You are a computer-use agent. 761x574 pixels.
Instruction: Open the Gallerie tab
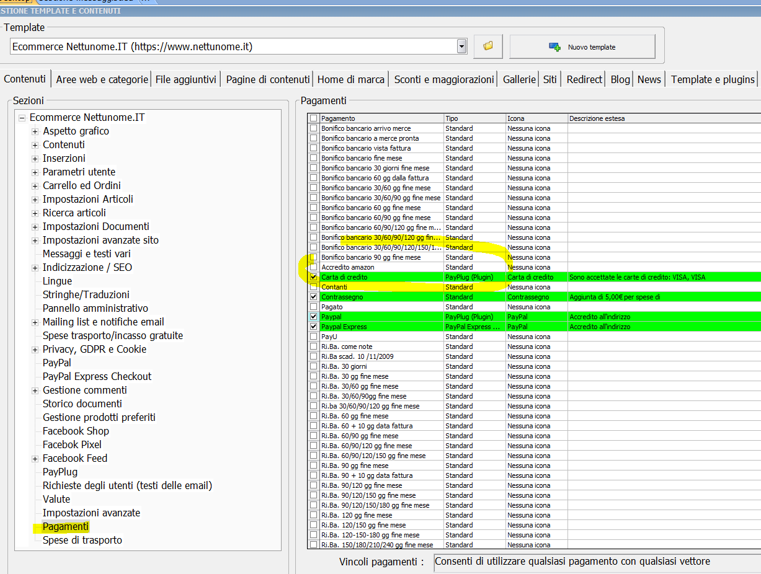tap(519, 79)
